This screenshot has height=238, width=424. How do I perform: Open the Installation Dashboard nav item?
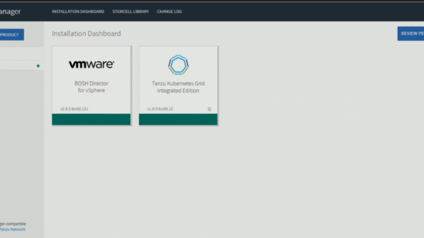pyautogui.click(x=78, y=12)
